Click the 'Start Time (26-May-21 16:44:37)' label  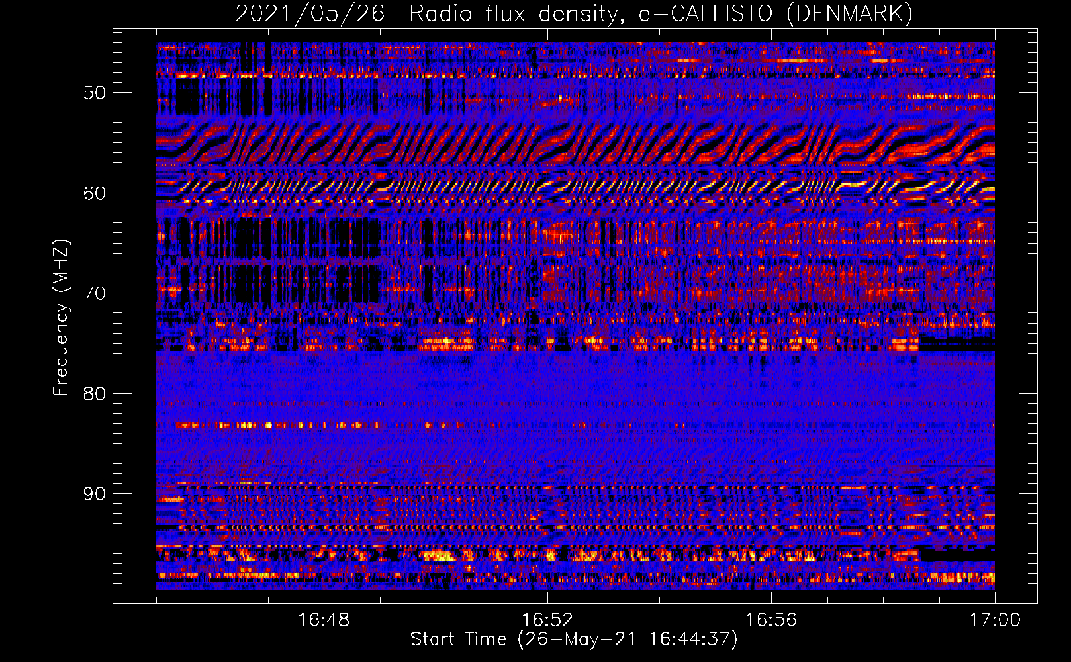pos(574,639)
